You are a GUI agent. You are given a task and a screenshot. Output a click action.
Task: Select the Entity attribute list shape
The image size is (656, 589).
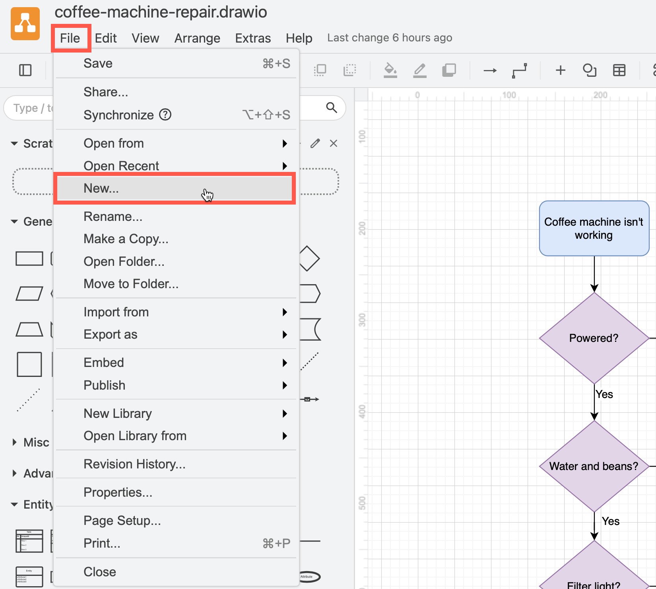(x=29, y=577)
